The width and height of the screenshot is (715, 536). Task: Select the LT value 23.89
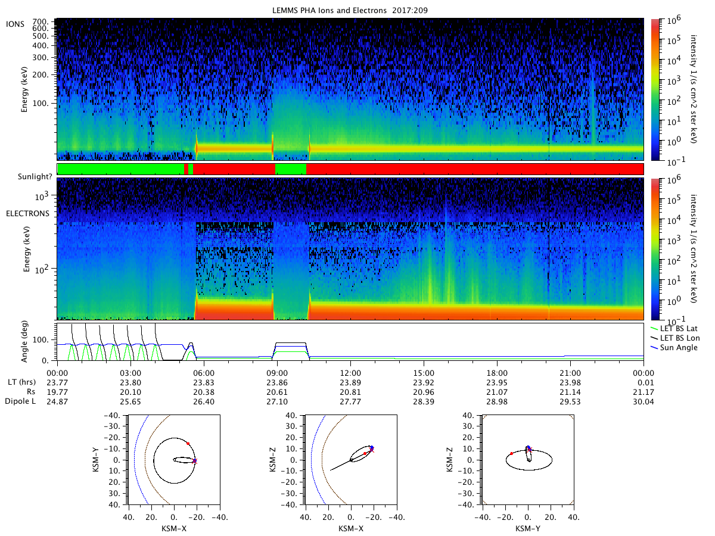pyautogui.click(x=350, y=382)
